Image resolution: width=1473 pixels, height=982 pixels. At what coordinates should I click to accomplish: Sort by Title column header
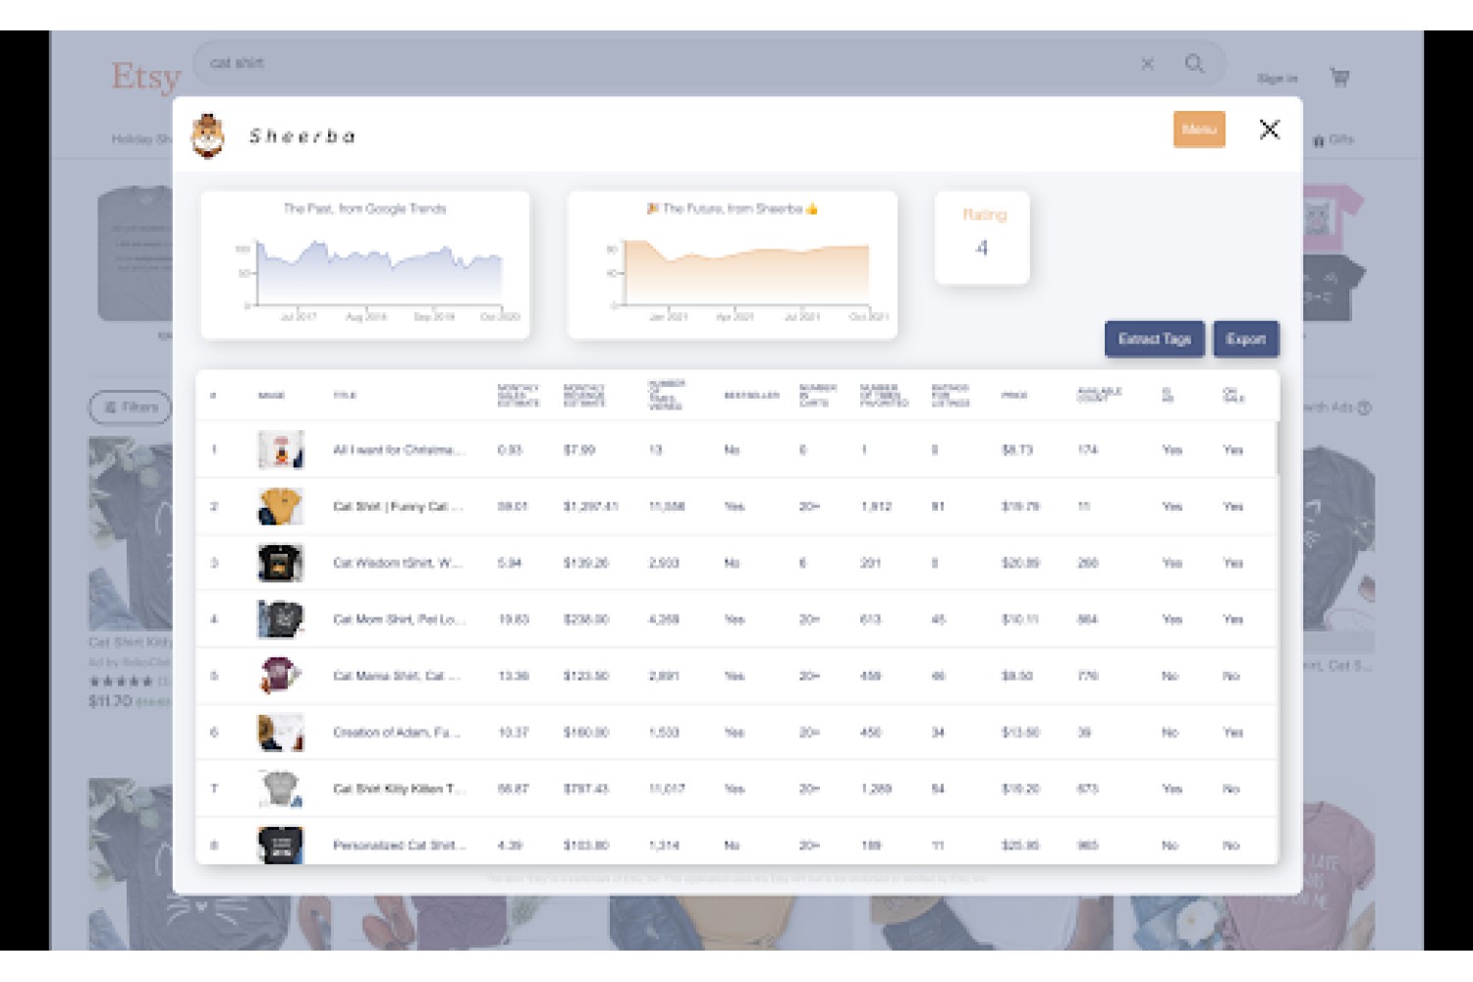pos(345,395)
